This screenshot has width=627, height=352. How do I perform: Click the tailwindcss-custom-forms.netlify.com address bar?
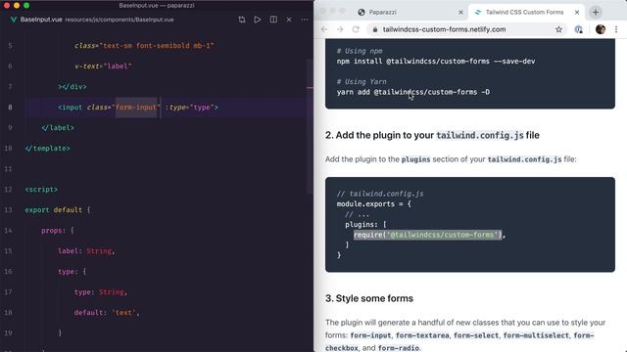click(x=444, y=29)
